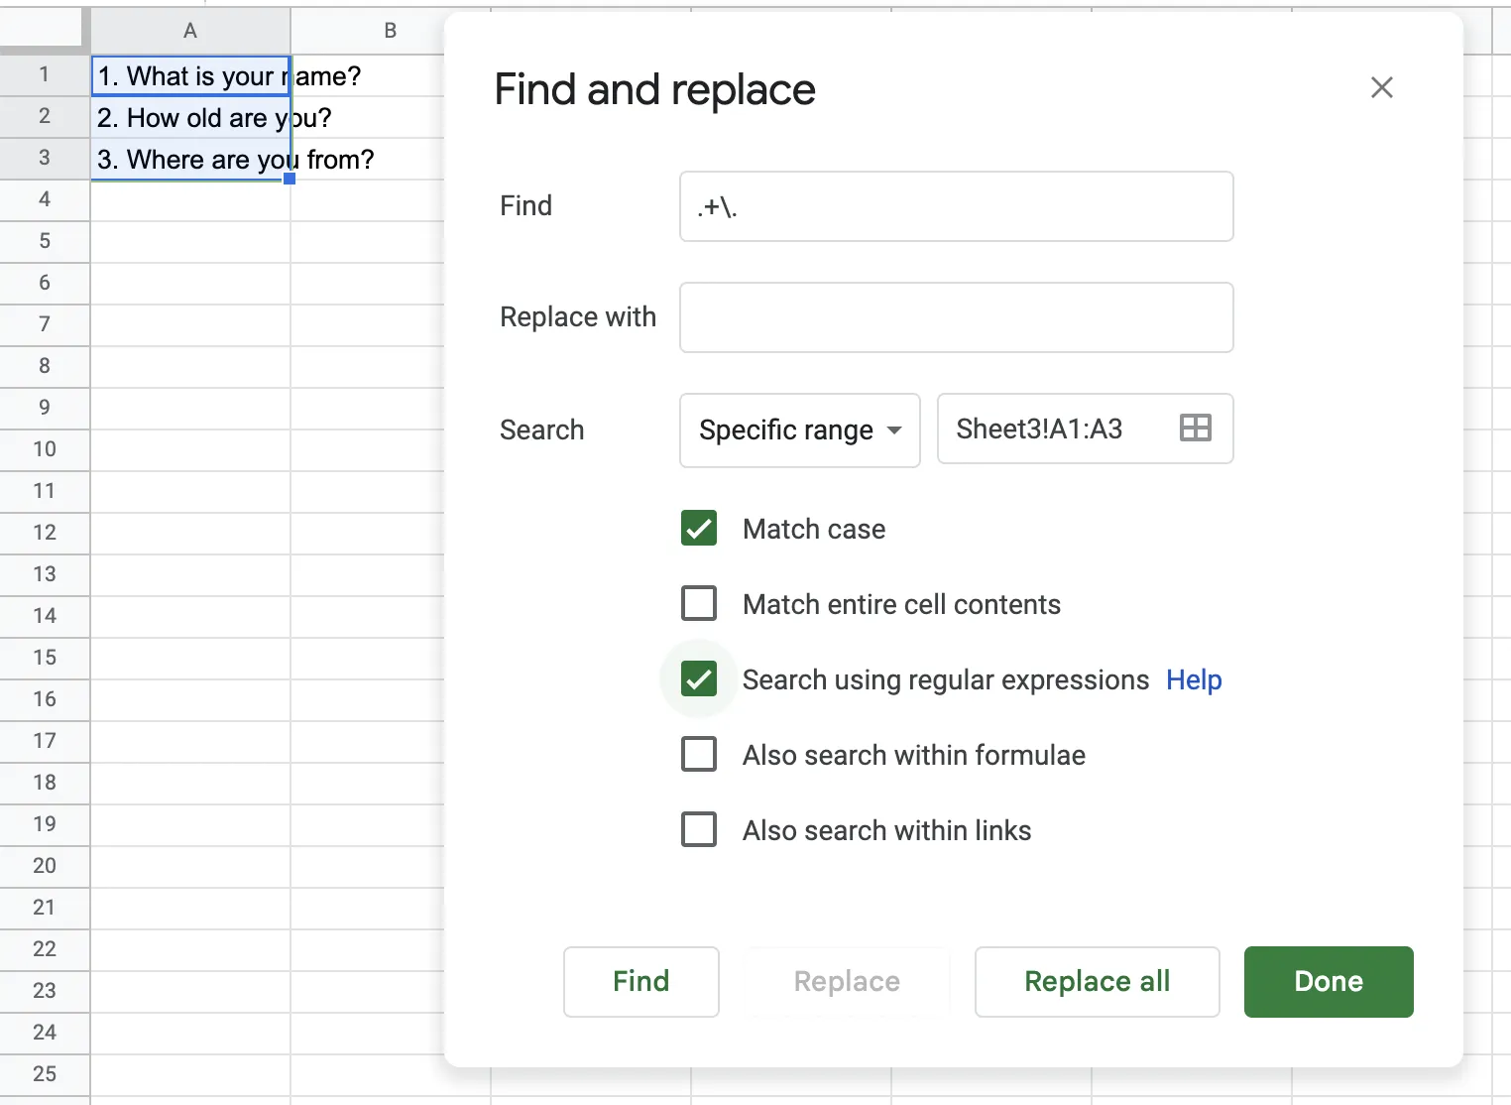
Task: Close the Find and replace dialog
Action: [x=1381, y=88]
